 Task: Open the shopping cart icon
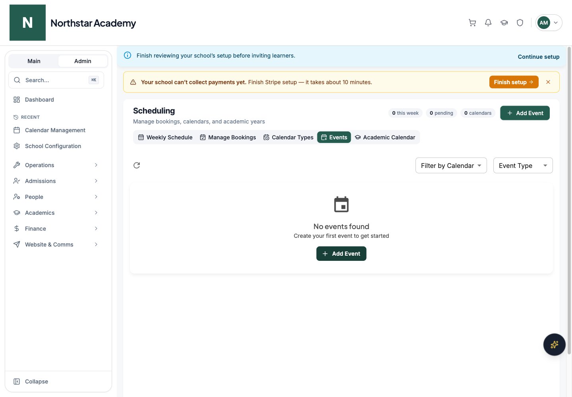[472, 23]
